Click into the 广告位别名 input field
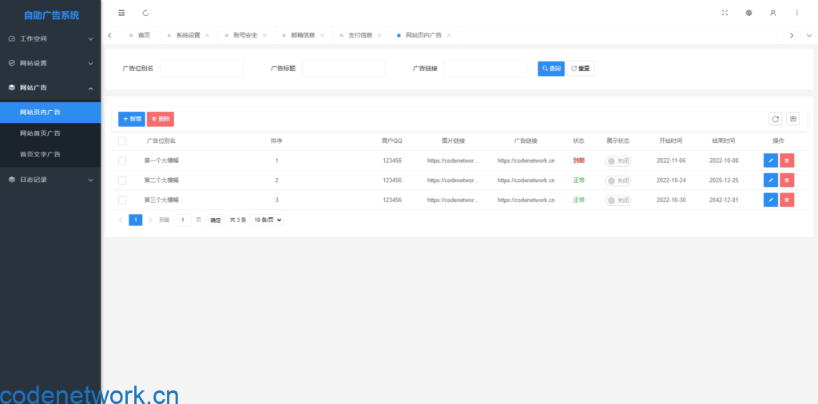This screenshot has height=404, width=818. pos(201,69)
